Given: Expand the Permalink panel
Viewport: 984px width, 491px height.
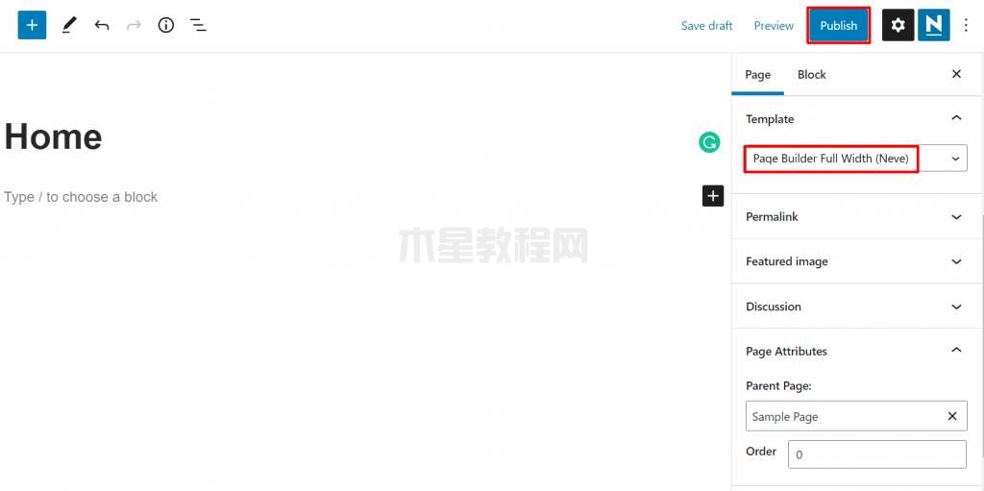Looking at the screenshot, I should point(856,216).
